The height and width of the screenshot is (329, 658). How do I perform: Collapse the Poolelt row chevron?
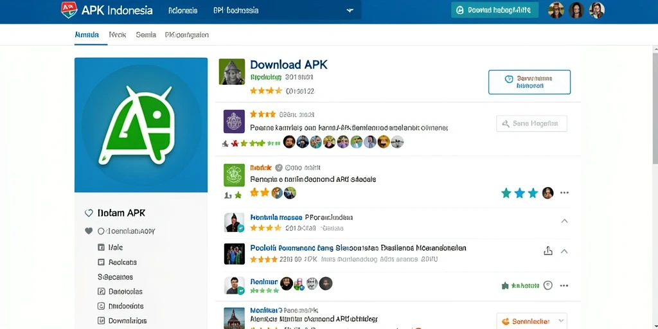(564, 251)
